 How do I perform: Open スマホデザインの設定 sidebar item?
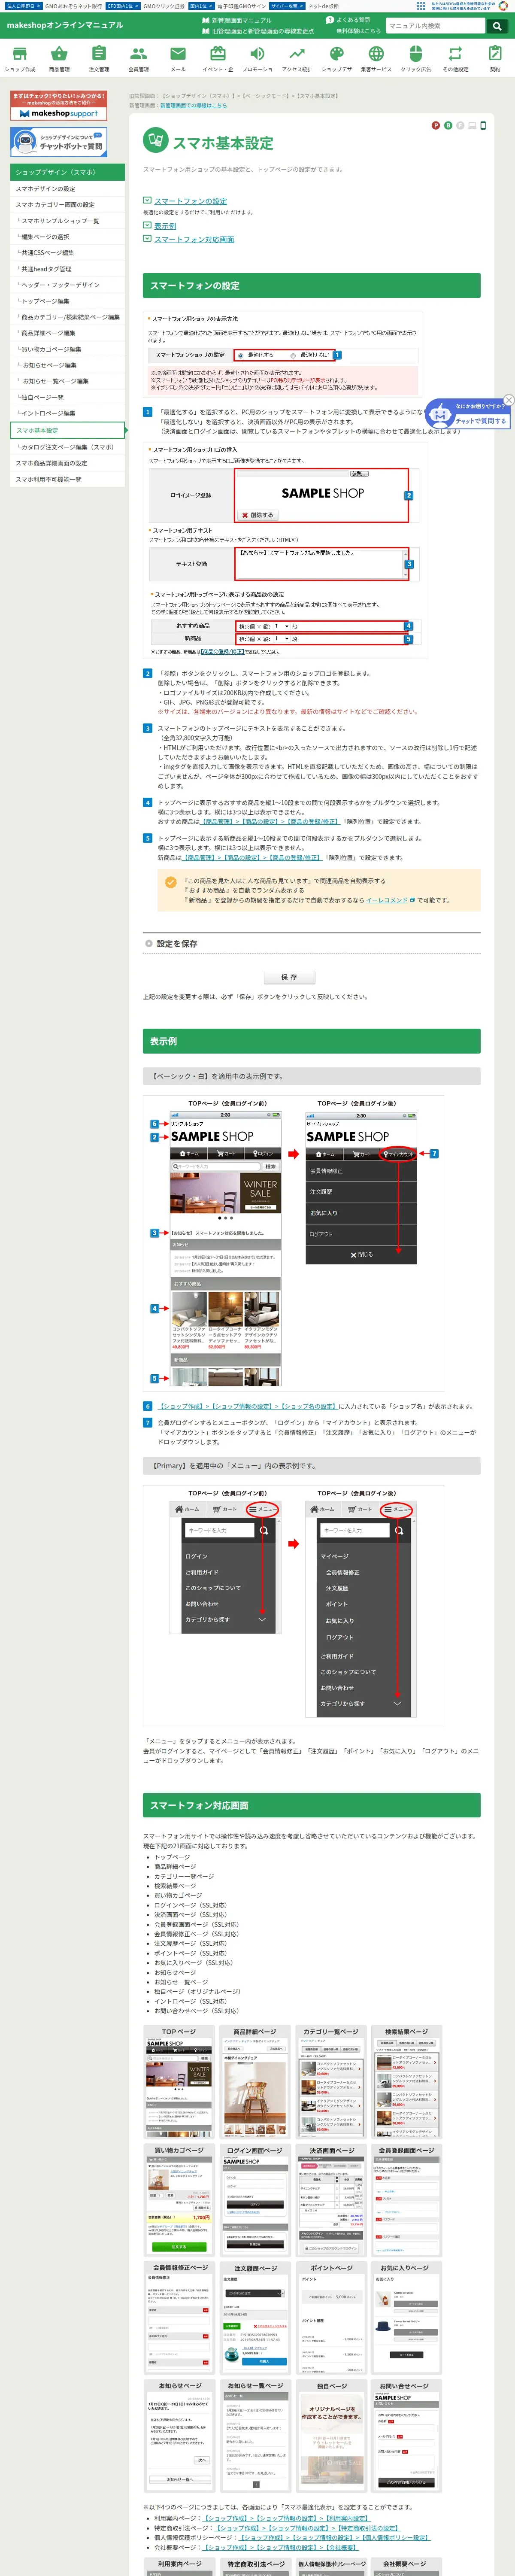68,189
